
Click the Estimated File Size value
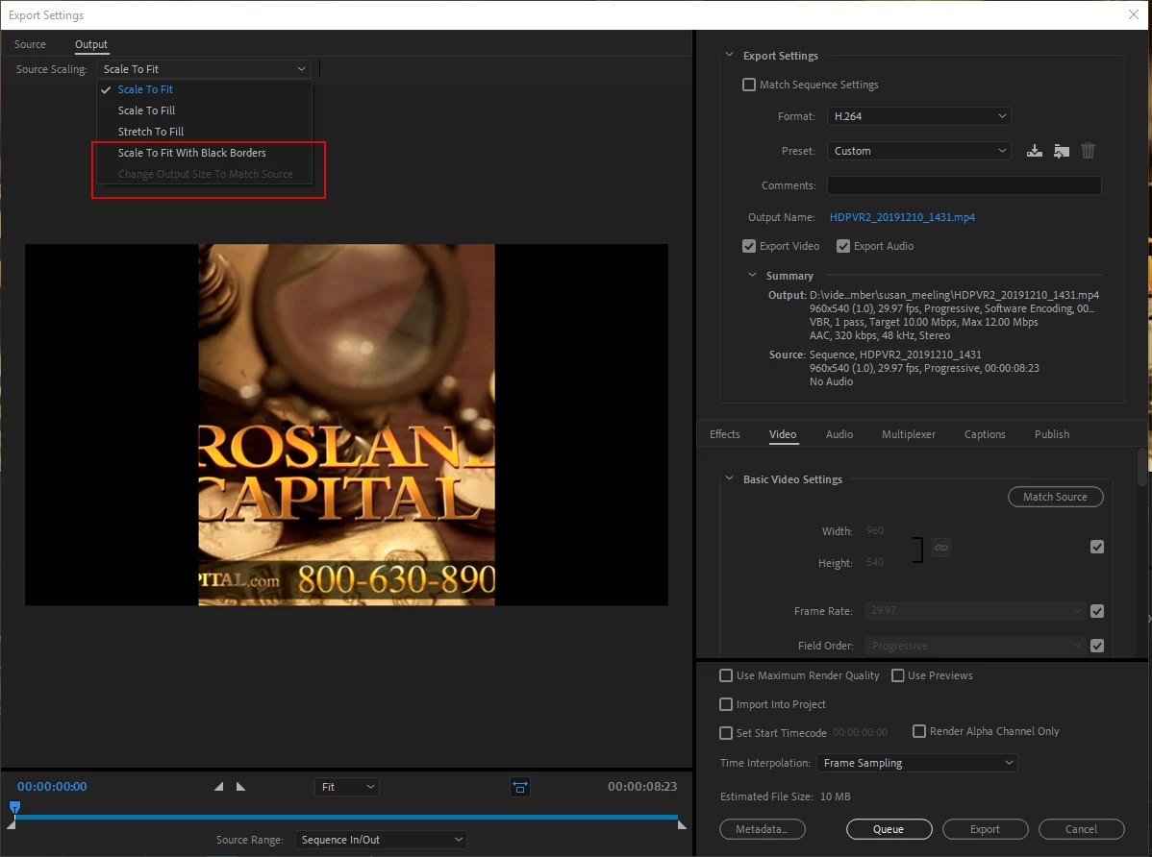[836, 796]
